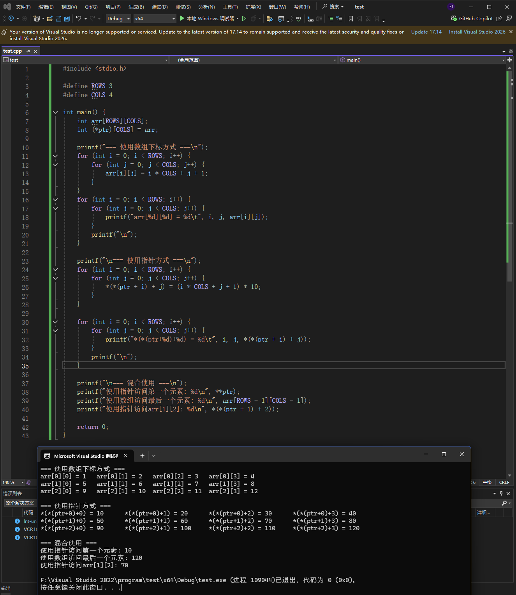This screenshot has height=595, width=516.
Task: Collapse the for loop at line 11
Action: [x=55, y=156]
